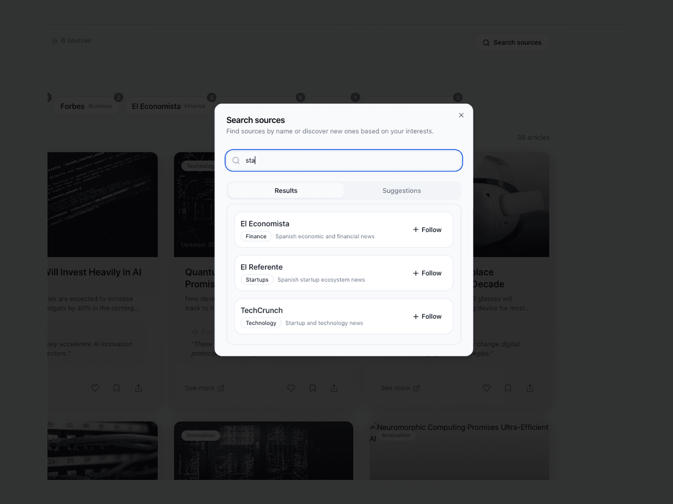Click 'Spanish startup ecosystem news' description
Screen dimensions: 673x504
pos(321,279)
